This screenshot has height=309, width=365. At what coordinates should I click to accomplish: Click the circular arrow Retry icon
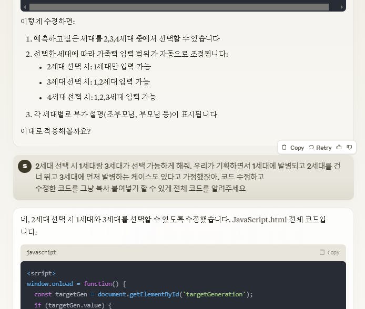[x=311, y=147]
